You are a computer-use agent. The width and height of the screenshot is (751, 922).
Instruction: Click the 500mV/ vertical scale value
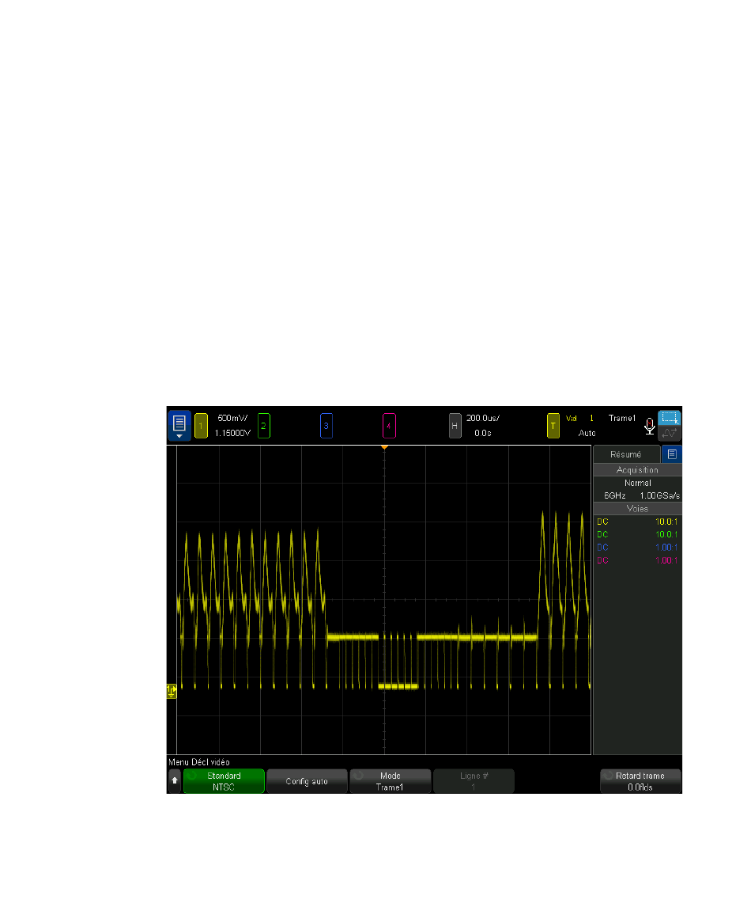click(232, 418)
